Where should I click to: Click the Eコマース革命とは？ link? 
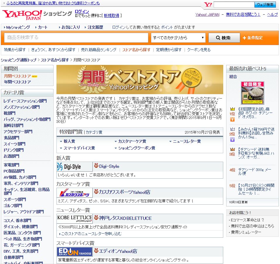(248, 220)
